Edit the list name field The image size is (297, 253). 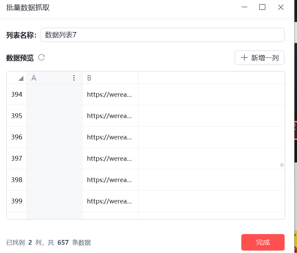click(x=163, y=35)
